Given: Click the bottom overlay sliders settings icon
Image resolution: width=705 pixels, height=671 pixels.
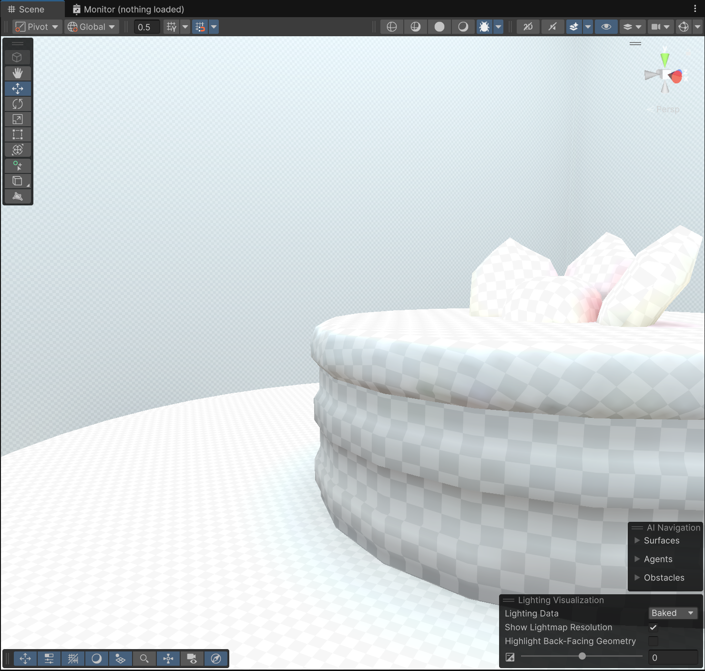Looking at the screenshot, I should [x=49, y=659].
